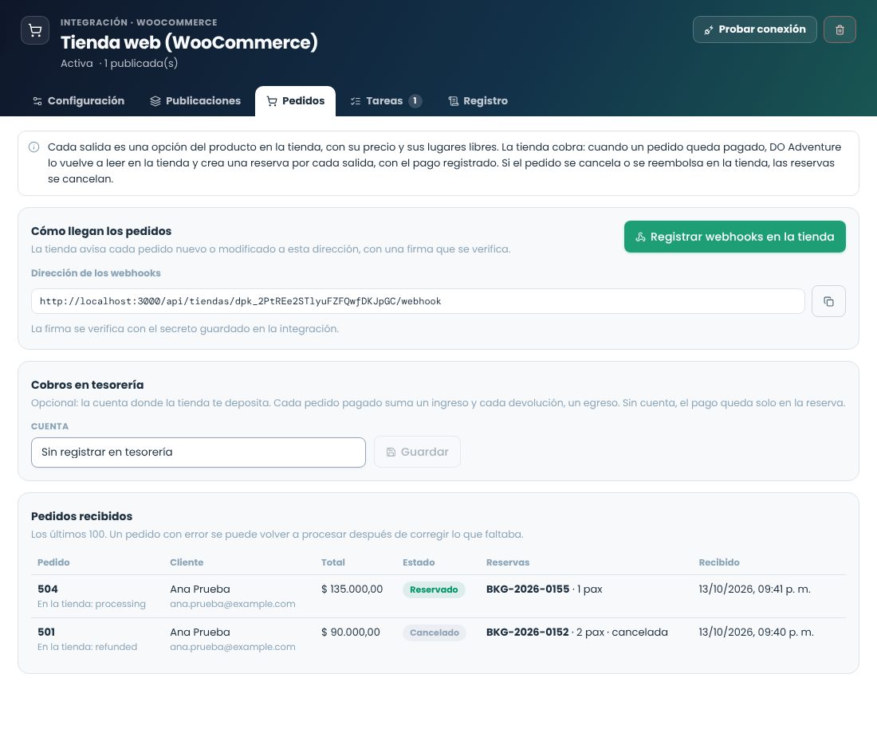Open booking BKG-2026-0155
Screen dimensions: 877x752
pyautogui.click(x=528, y=589)
